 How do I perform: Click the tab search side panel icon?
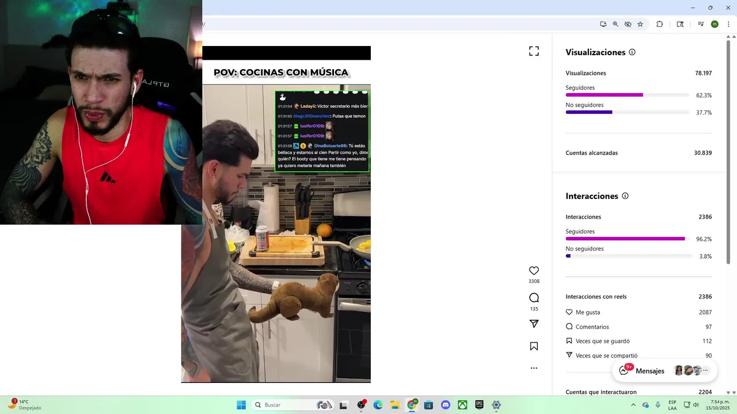coord(680,24)
